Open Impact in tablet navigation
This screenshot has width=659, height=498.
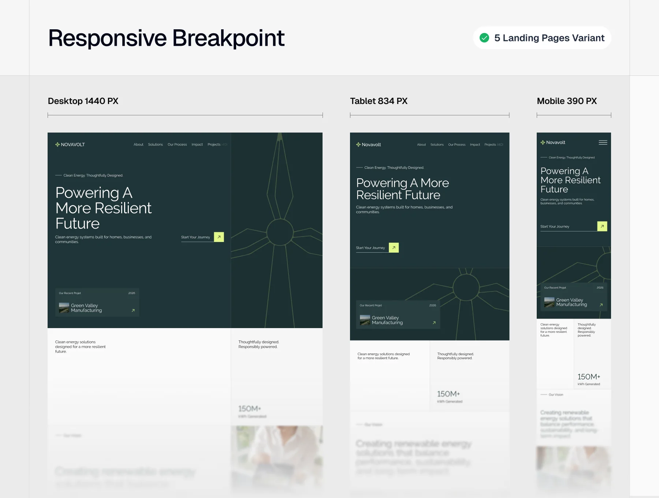click(475, 145)
